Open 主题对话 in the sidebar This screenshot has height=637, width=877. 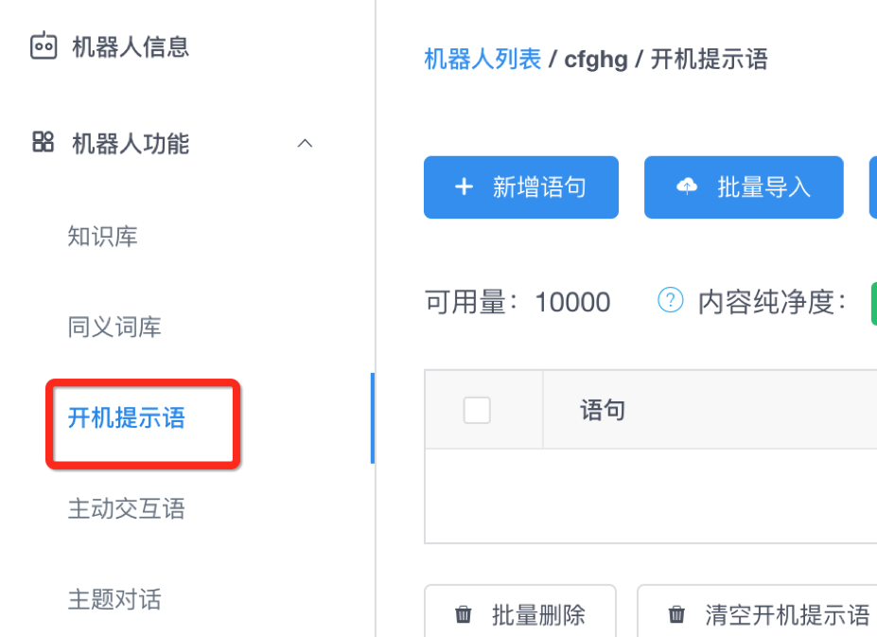(114, 600)
